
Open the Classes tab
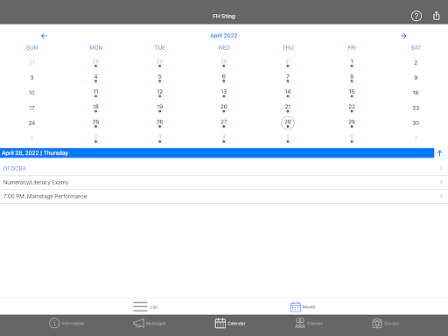[x=309, y=323]
